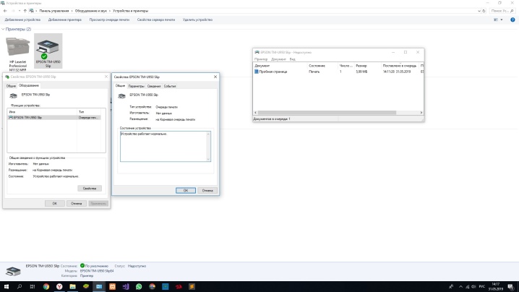Viewport: 519px width, 292px height.
Task: Click Панель управления in breadcrumb
Action: [54, 11]
